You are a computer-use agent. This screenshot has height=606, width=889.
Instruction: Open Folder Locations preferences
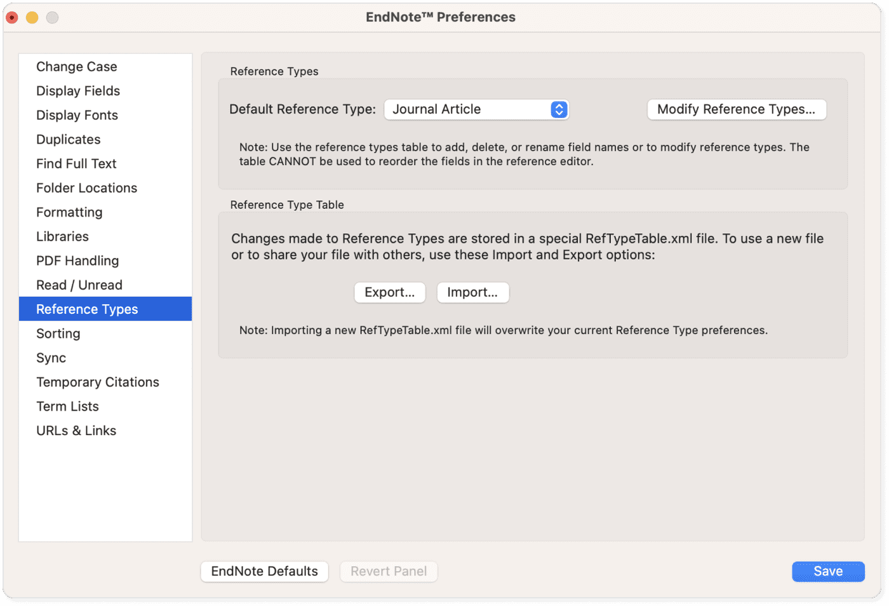(86, 187)
